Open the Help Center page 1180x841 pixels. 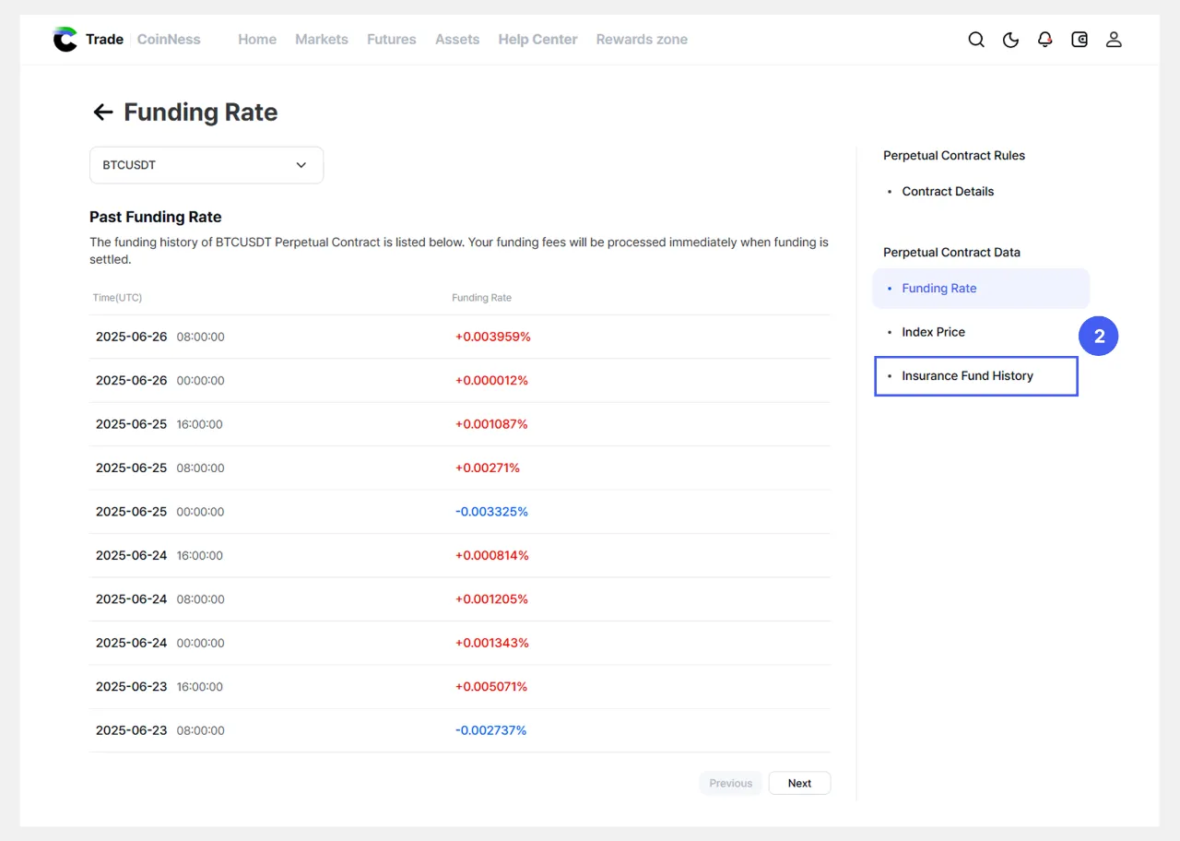click(x=537, y=40)
